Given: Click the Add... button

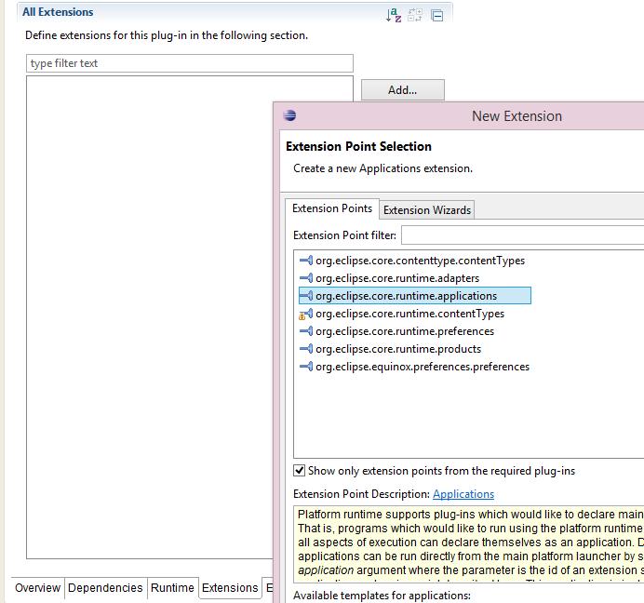Looking at the screenshot, I should coord(402,90).
